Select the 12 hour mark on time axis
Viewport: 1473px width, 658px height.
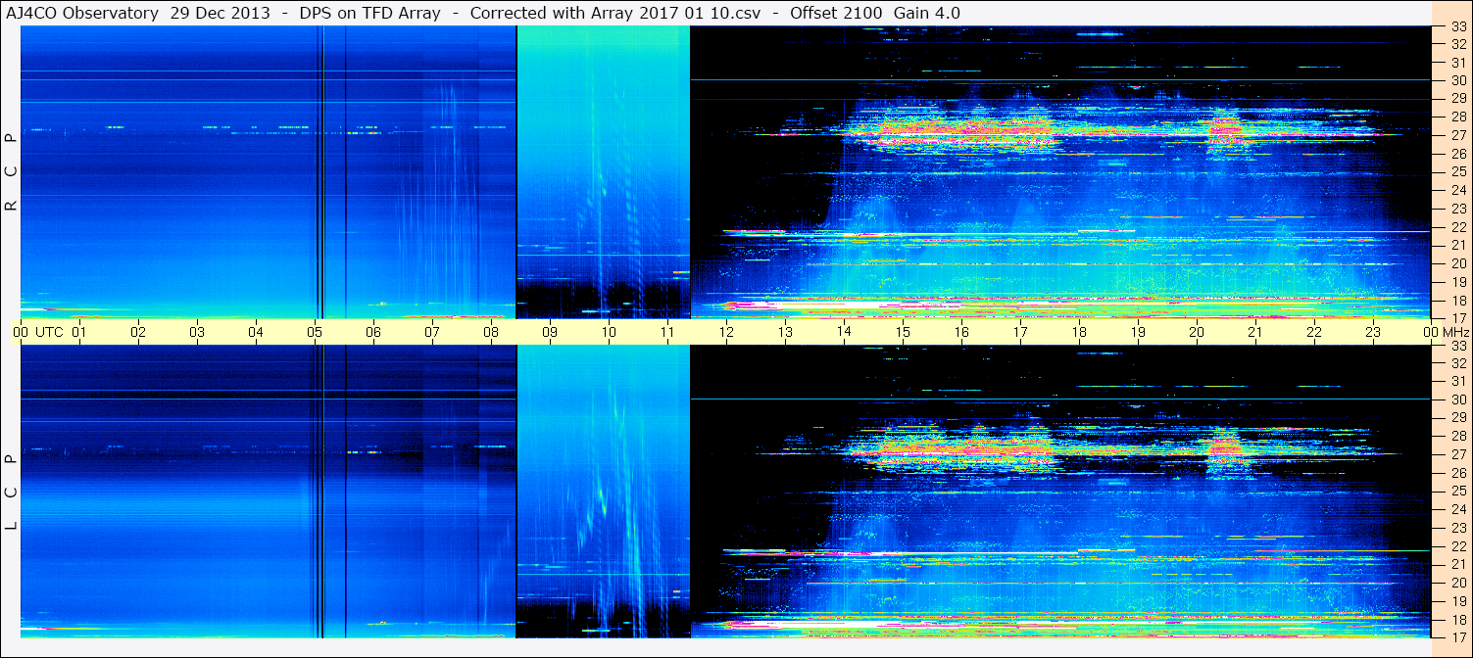click(x=726, y=332)
